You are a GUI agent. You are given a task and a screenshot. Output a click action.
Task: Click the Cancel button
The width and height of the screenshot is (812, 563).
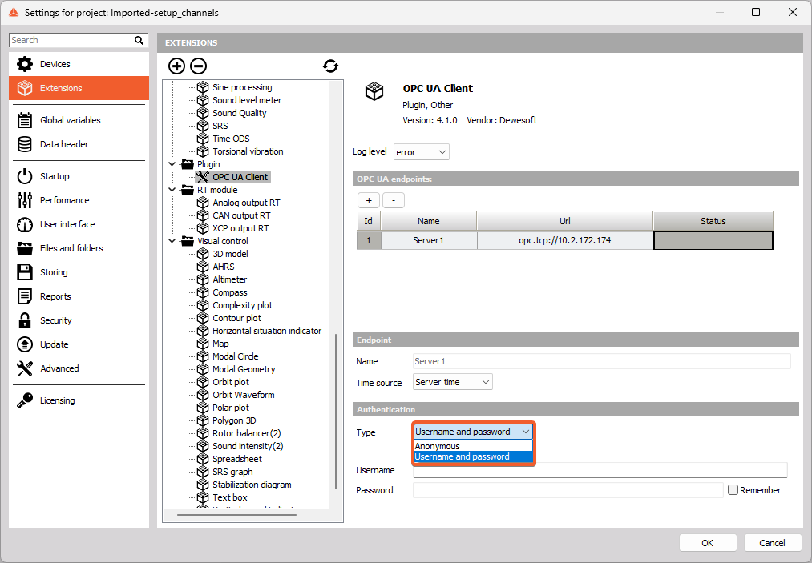tap(772, 543)
